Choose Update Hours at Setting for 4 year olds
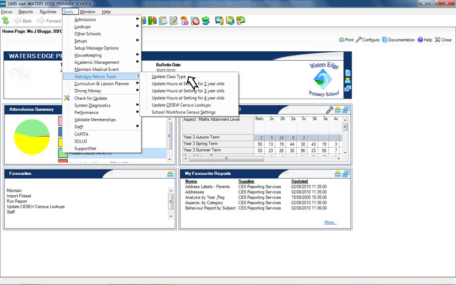456x285 pixels. pos(188,98)
